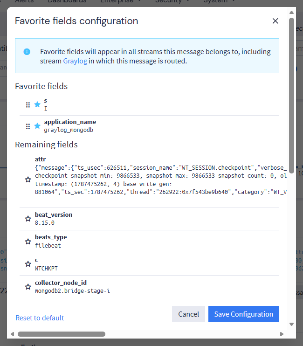Image resolution: width=303 pixels, height=346 pixels.
Task: Click Reset to default link
Action: click(x=40, y=318)
